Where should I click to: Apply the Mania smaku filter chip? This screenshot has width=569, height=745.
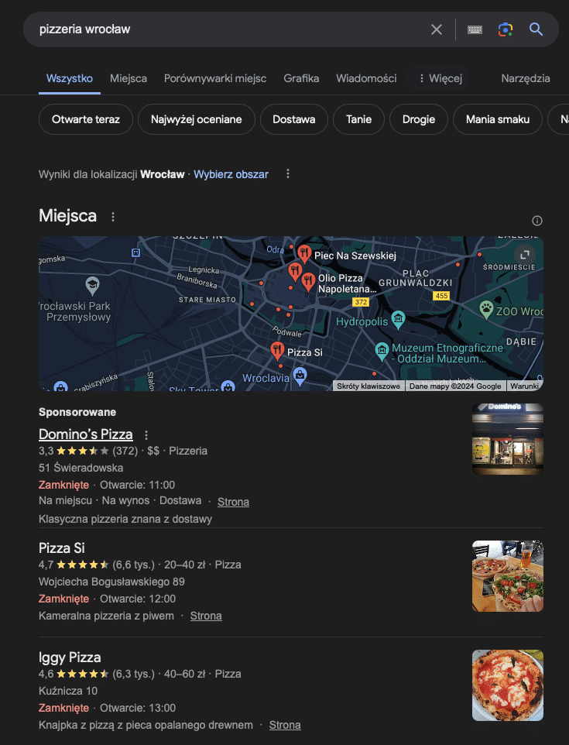pos(497,119)
